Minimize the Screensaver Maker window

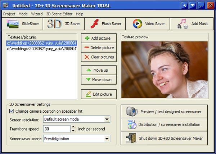click(x=201, y=5)
